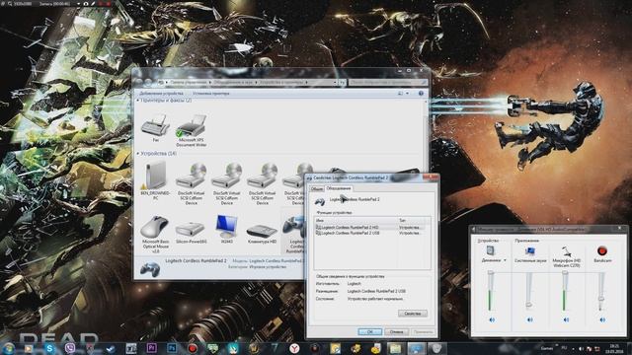
Task: Click Добавление устройства in the toolbar
Action: click(161, 94)
